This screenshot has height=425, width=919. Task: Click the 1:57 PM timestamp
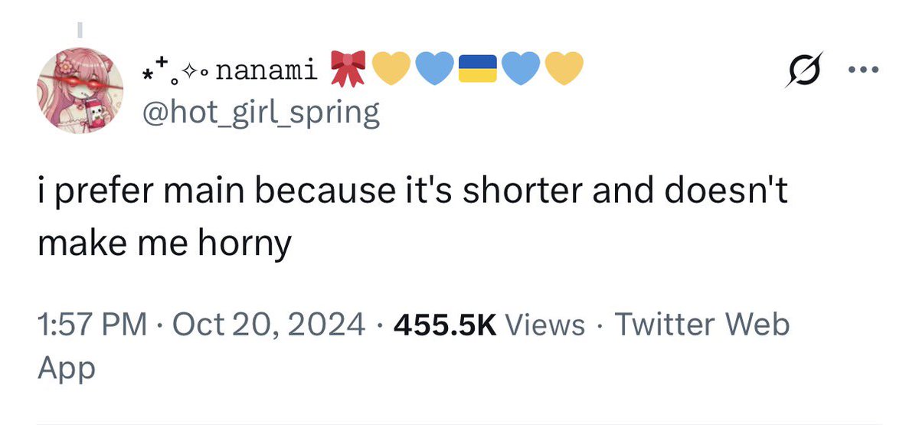[x=92, y=325]
